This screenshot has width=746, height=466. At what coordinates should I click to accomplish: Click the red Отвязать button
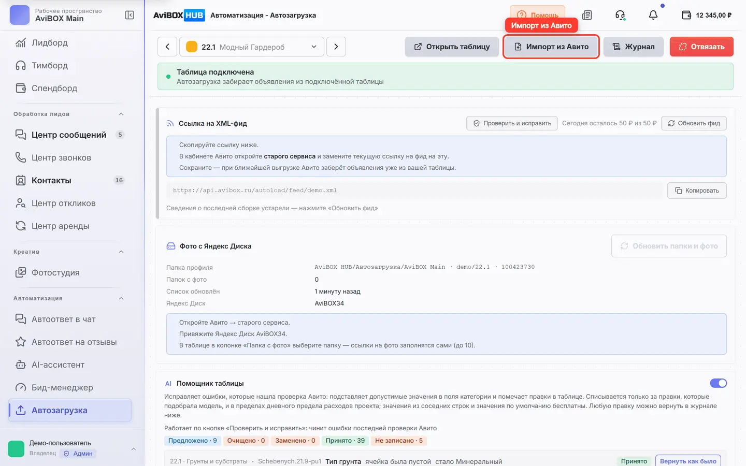[701, 47]
